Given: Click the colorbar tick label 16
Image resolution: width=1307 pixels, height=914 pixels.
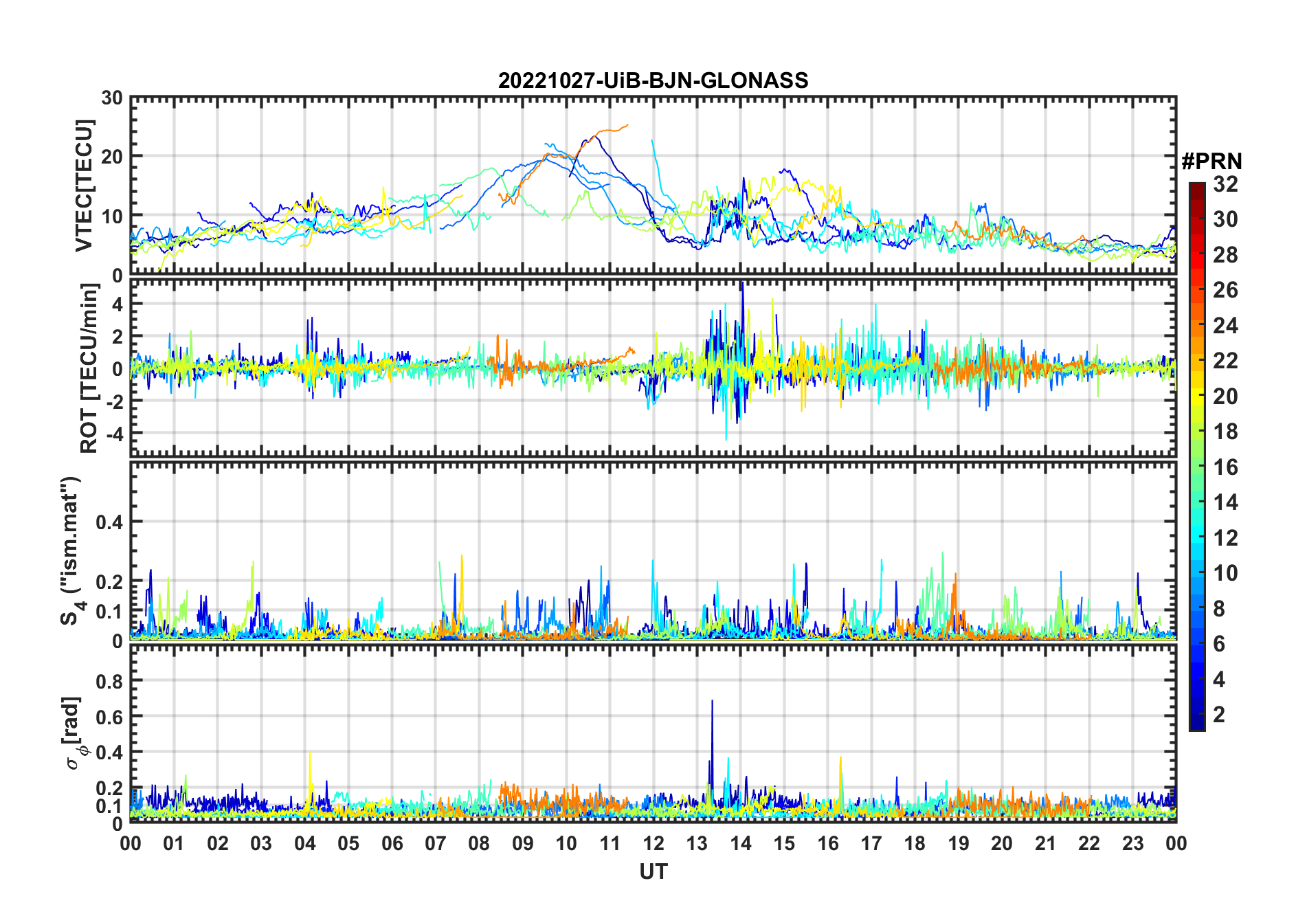Looking at the screenshot, I should [x=1225, y=467].
